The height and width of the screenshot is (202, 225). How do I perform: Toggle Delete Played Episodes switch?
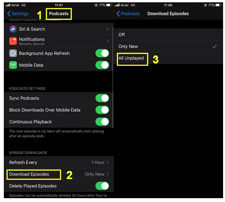pos(102,186)
